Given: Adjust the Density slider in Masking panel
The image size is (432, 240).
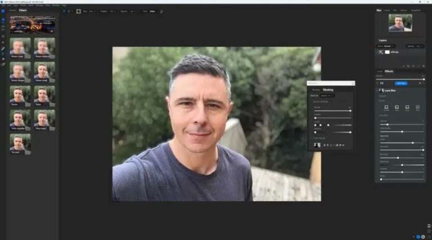Looking at the screenshot, I should pos(333,110).
